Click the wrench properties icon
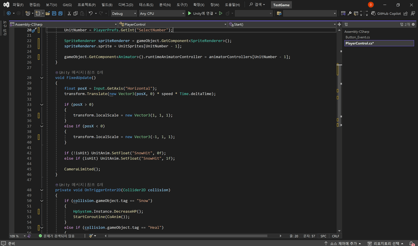Image resolution: width=418 pixels, height=246 pixels. tap(350, 13)
